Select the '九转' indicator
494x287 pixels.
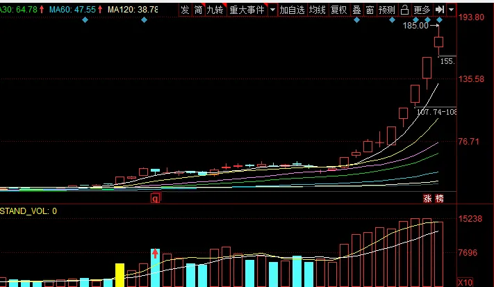point(215,10)
